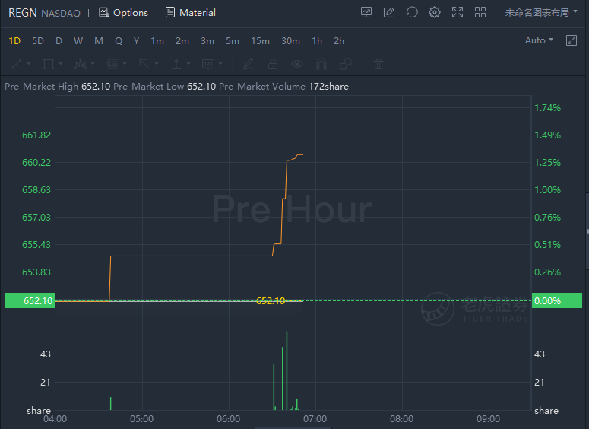Click the green 652.10 price axis label
The height and width of the screenshot is (429, 589).
(30, 300)
